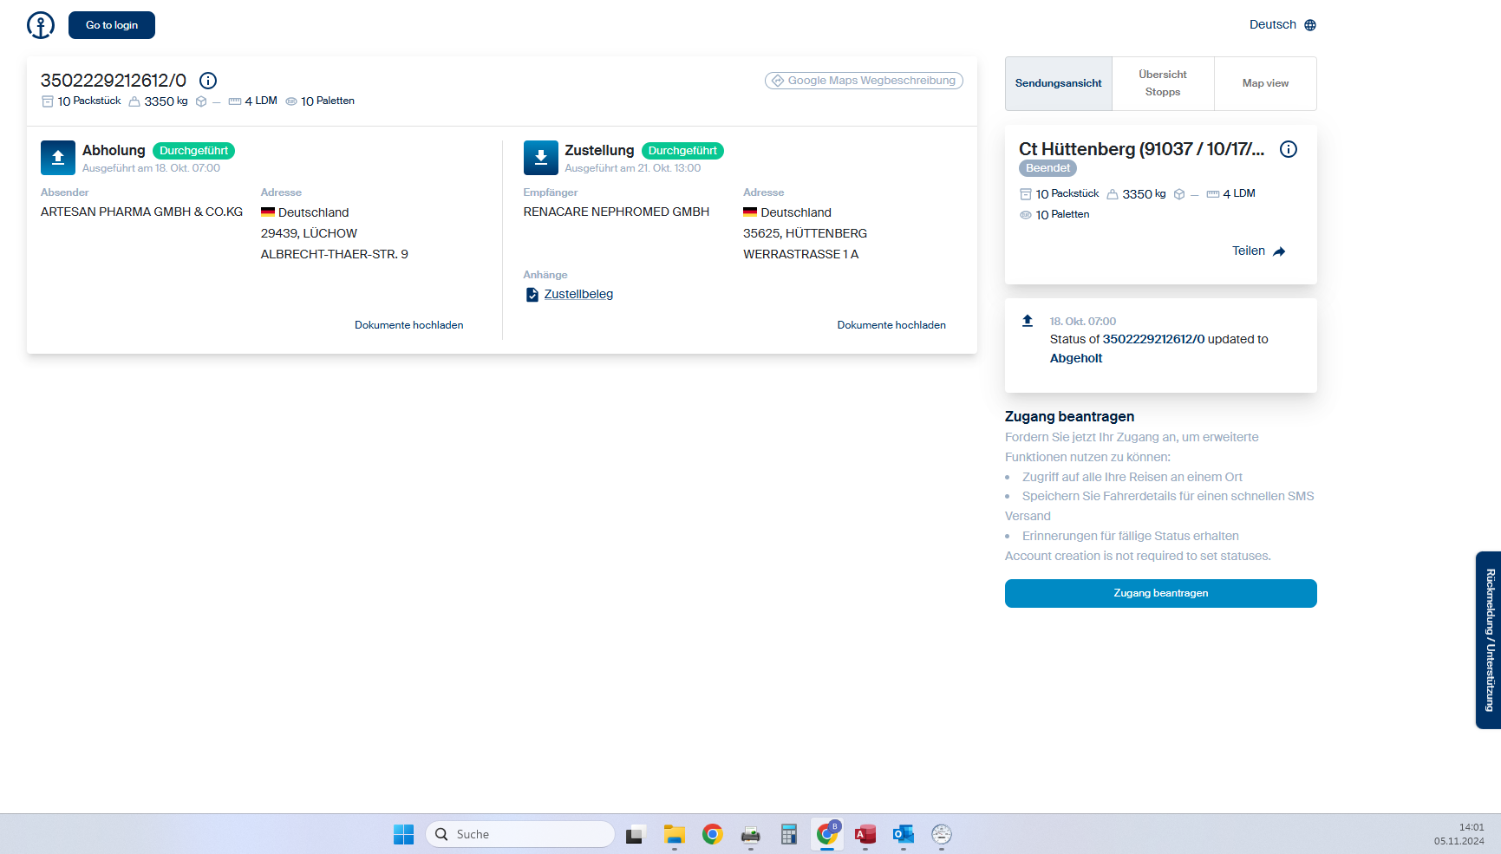Click Durchgeführt badge beside Zustellung
Image resolution: width=1501 pixels, height=854 pixels.
point(682,151)
